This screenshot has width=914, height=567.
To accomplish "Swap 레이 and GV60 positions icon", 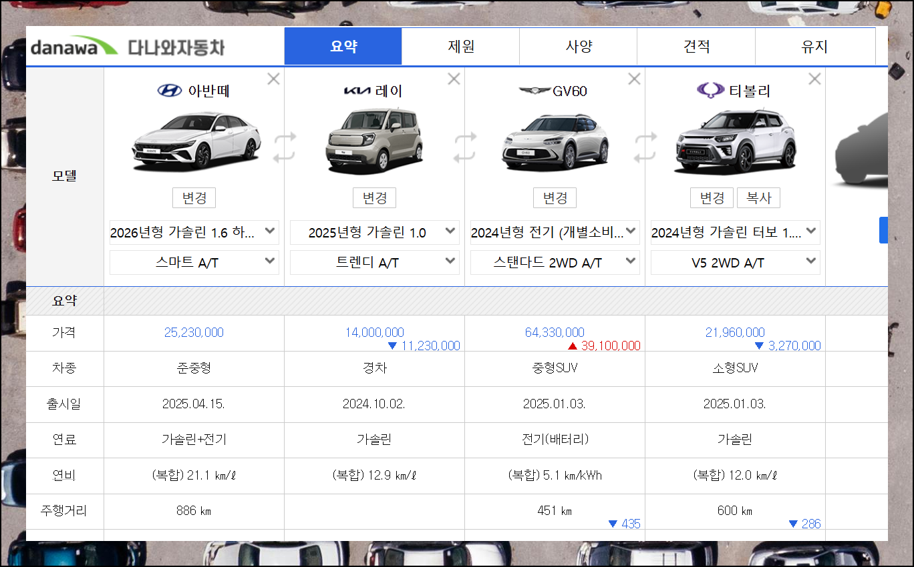I will click(464, 147).
